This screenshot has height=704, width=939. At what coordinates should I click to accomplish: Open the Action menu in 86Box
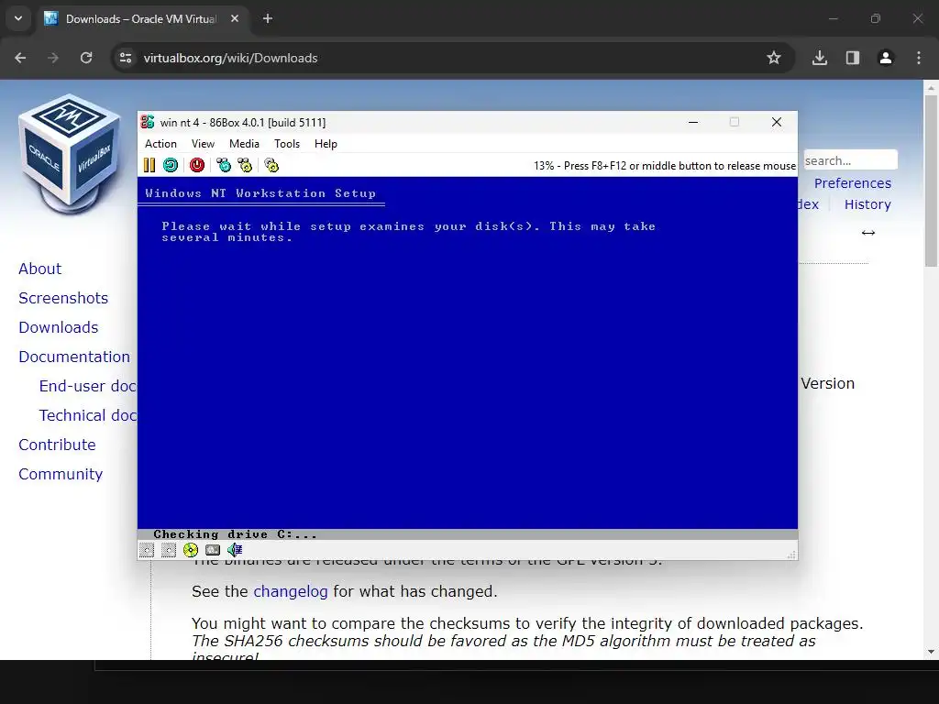tap(160, 144)
